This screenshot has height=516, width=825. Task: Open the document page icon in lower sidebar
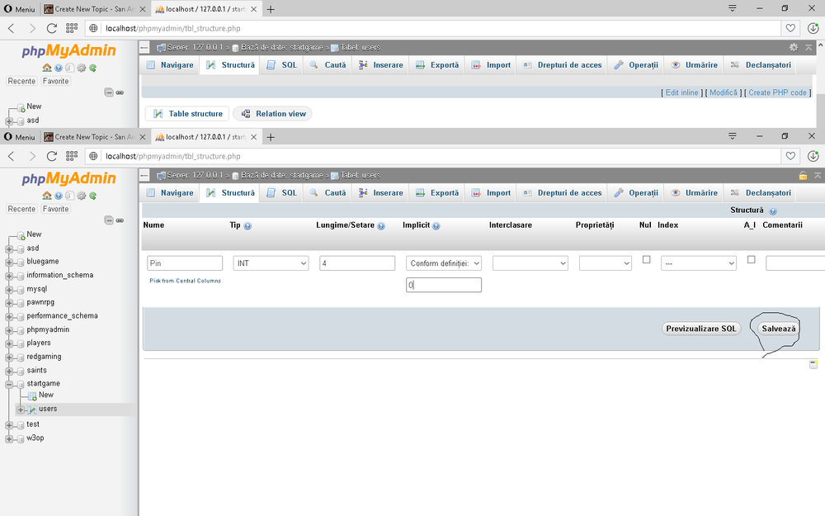point(69,196)
